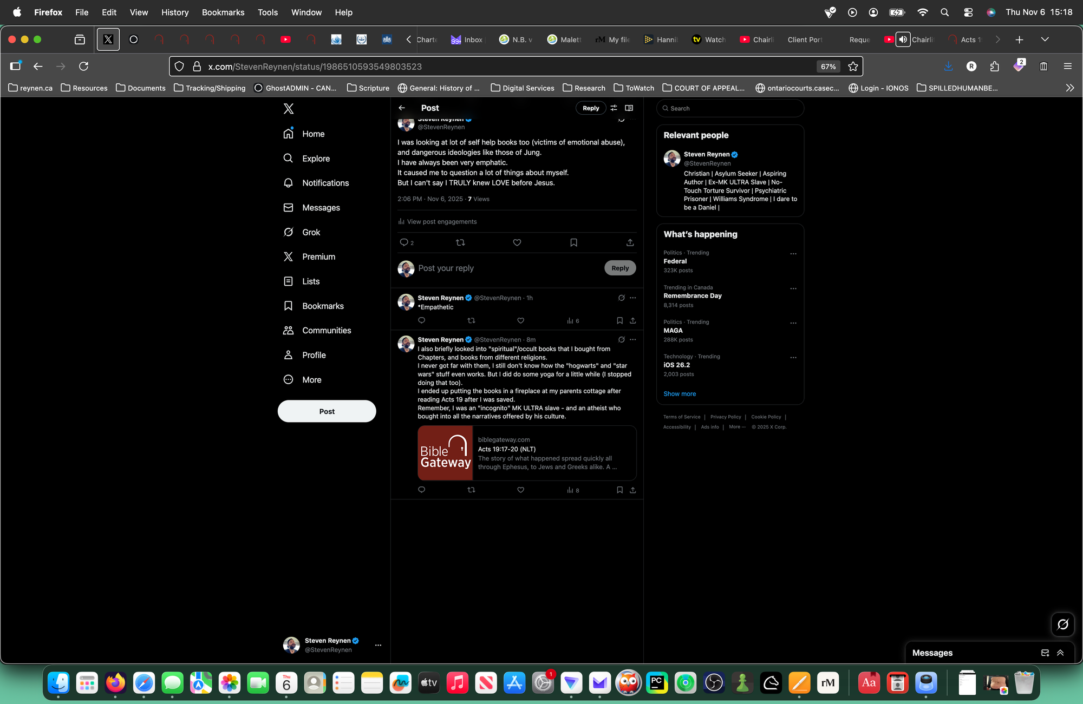Screen dimensions: 1083x704
Task: Click the 67% zoom level indicator
Action: tap(827, 67)
